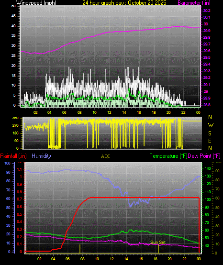Viewport: 223px width, 265px height.
Task: Click the '24 hour graph day : October 20 2025' heading
Action: tap(124, 3)
